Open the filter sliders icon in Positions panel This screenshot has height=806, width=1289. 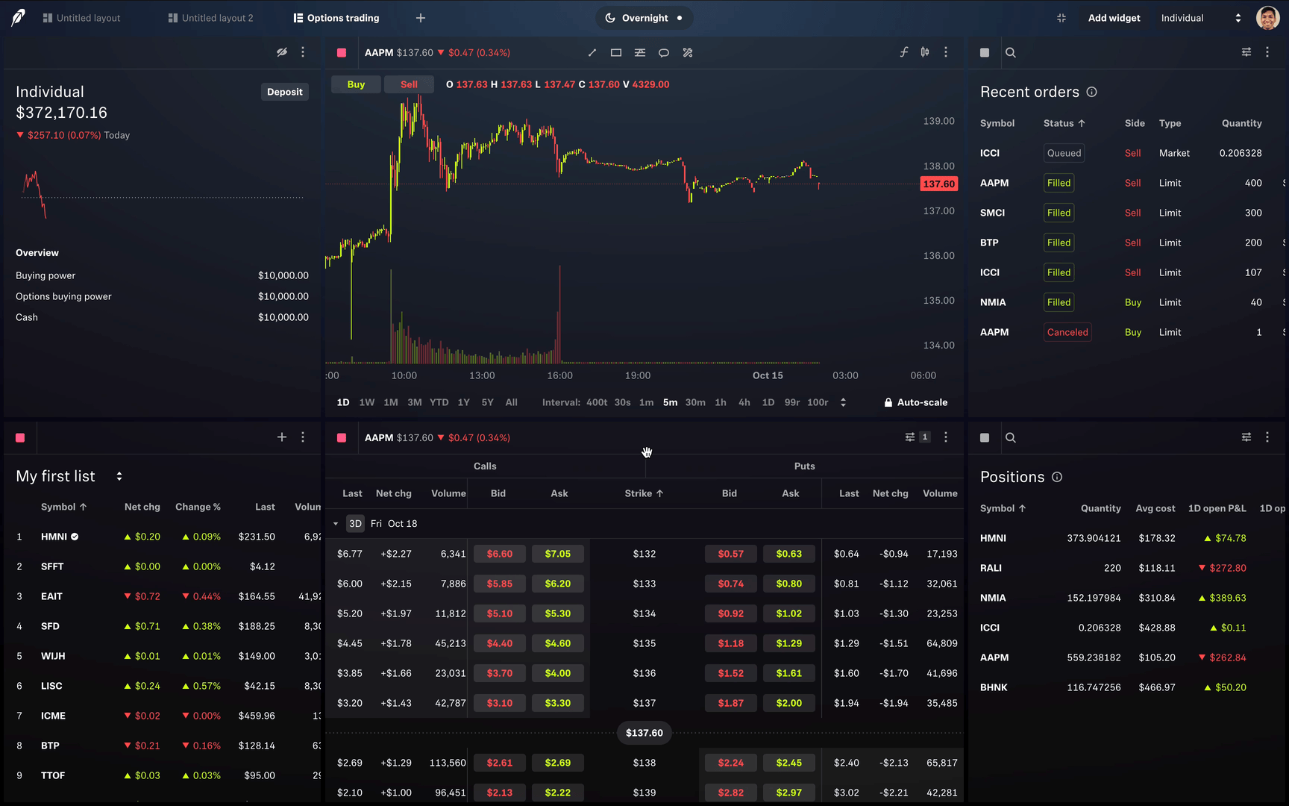[x=1246, y=437]
